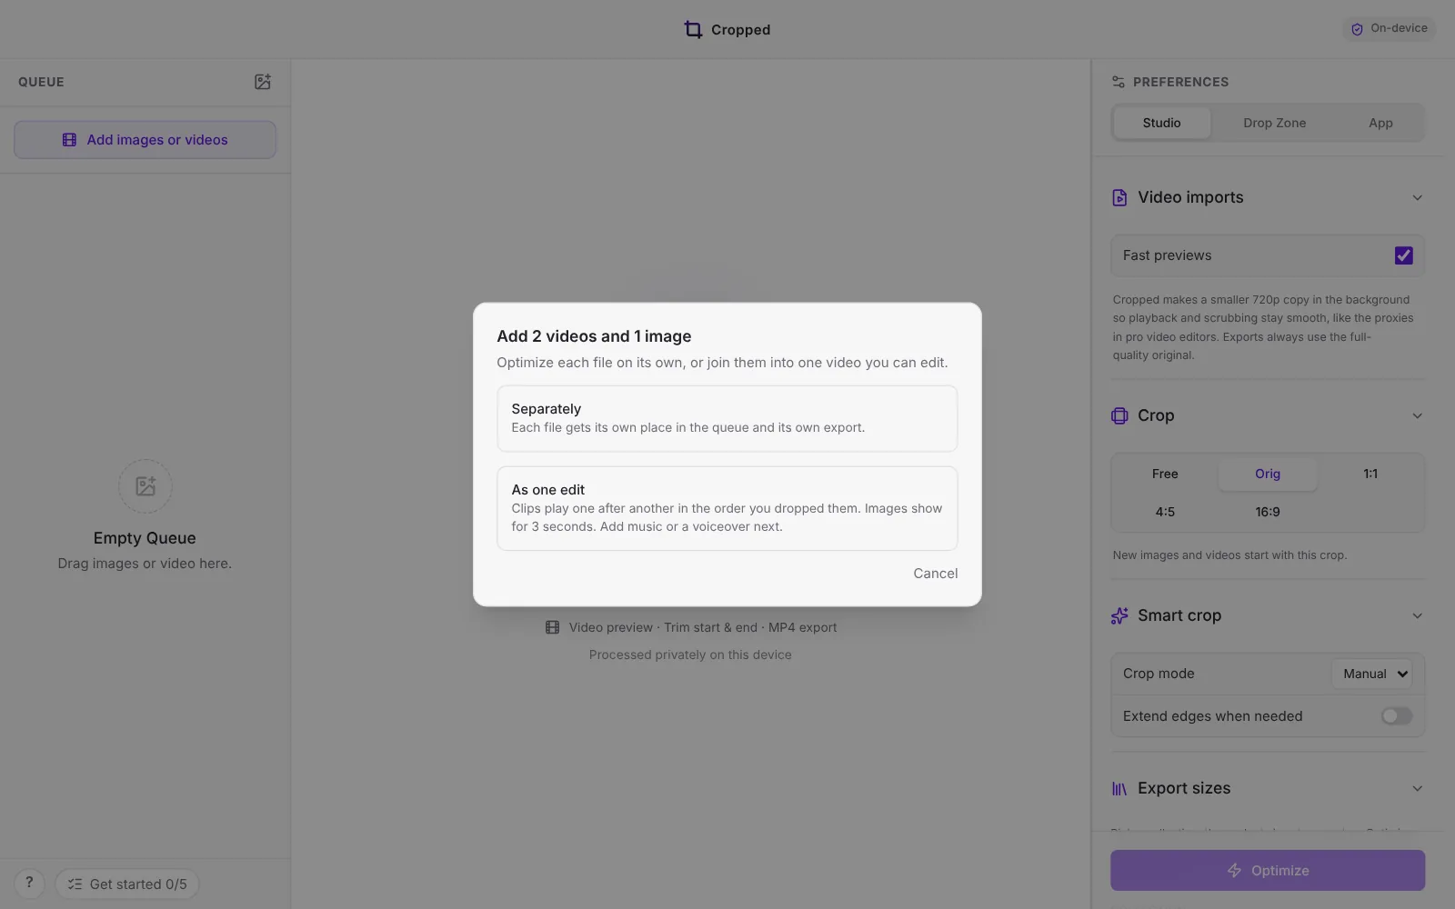Open the Crop mode Manual dropdown
1455x909 pixels.
(1372, 674)
